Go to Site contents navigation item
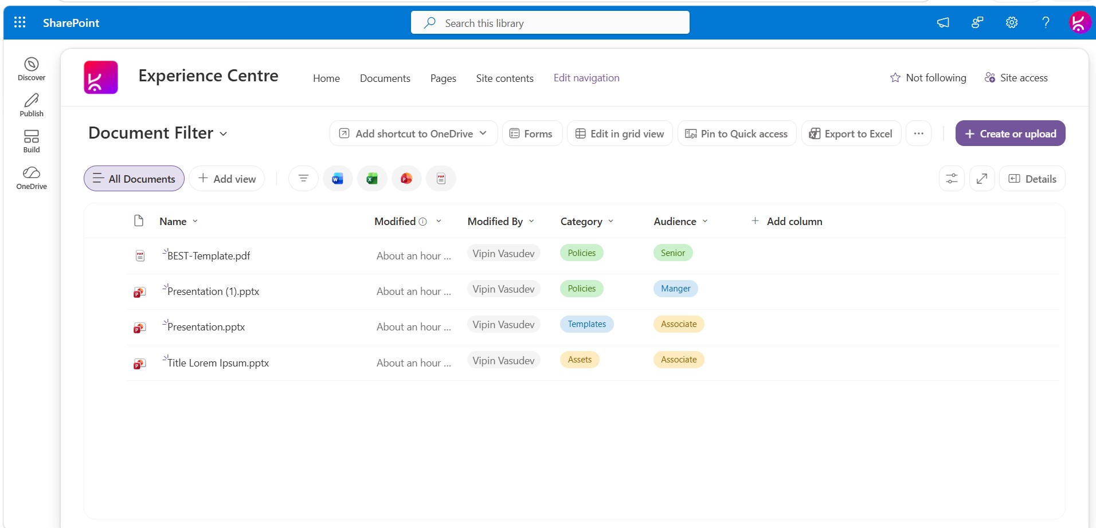This screenshot has height=528, width=1096. pyautogui.click(x=504, y=78)
